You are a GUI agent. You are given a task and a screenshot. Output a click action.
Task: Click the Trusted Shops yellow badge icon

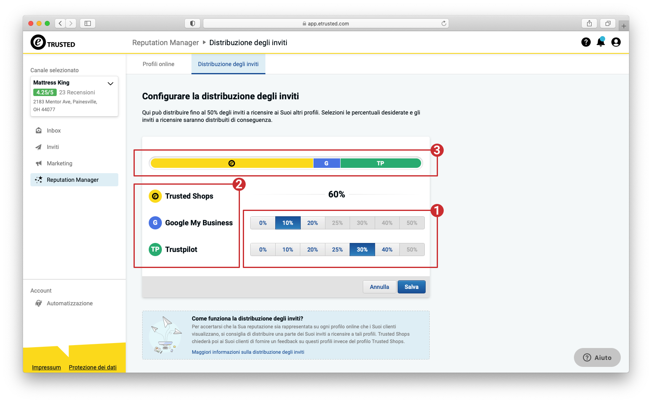tap(155, 196)
